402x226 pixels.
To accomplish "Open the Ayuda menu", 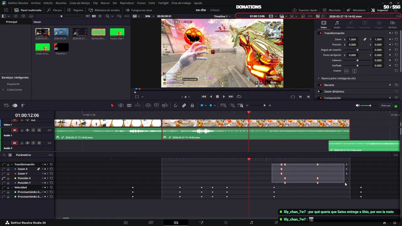I will click(198, 3).
